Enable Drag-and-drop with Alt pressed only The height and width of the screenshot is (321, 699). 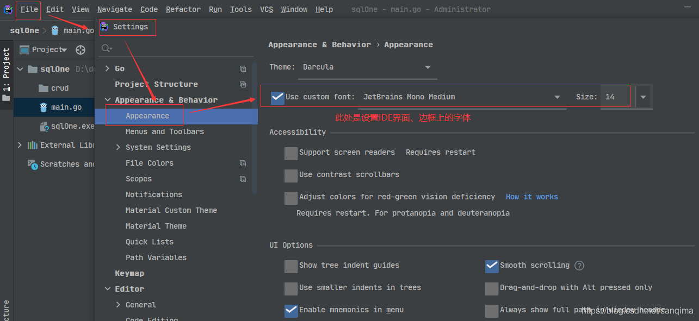(x=492, y=288)
